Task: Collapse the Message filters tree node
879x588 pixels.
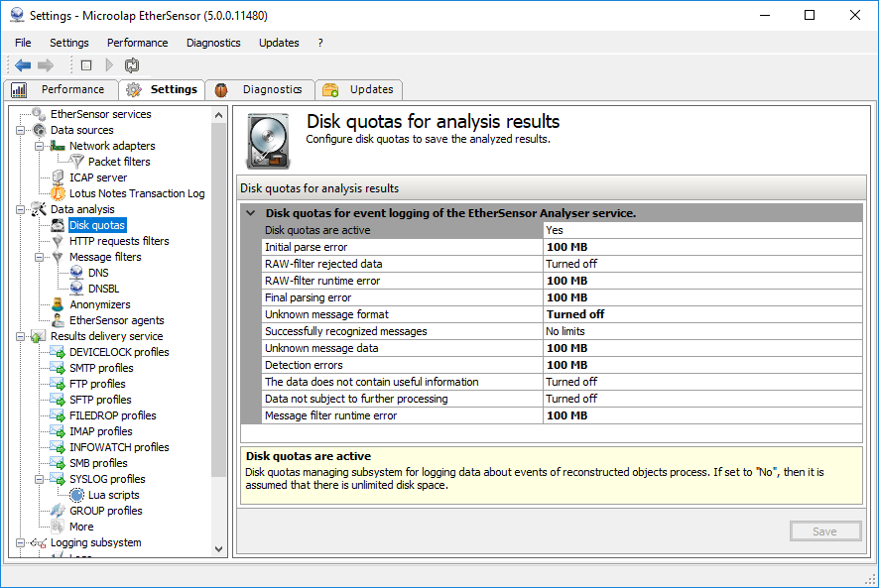Action: click(40, 257)
